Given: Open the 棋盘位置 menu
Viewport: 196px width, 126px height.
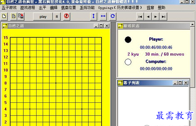Looking at the screenshot, I should click(68, 8).
